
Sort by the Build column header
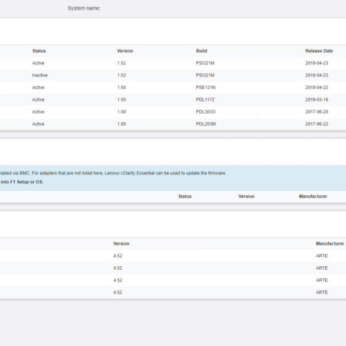click(x=202, y=51)
